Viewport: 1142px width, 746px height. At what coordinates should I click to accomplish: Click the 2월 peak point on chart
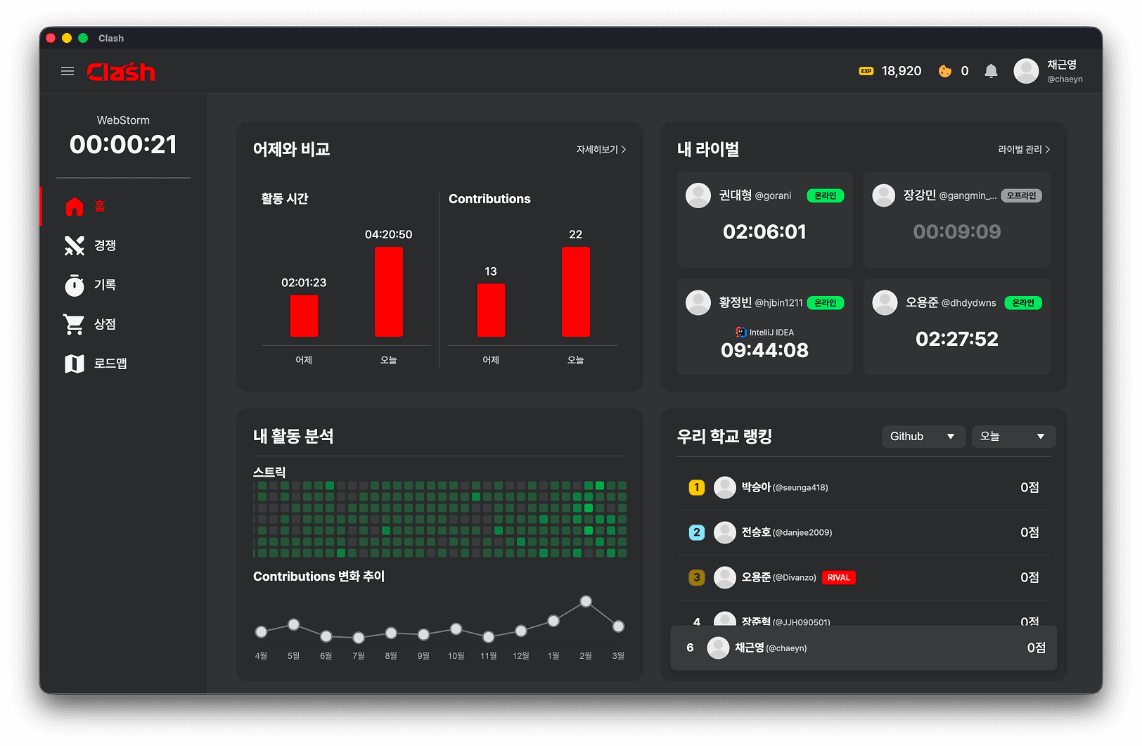[586, 601]
